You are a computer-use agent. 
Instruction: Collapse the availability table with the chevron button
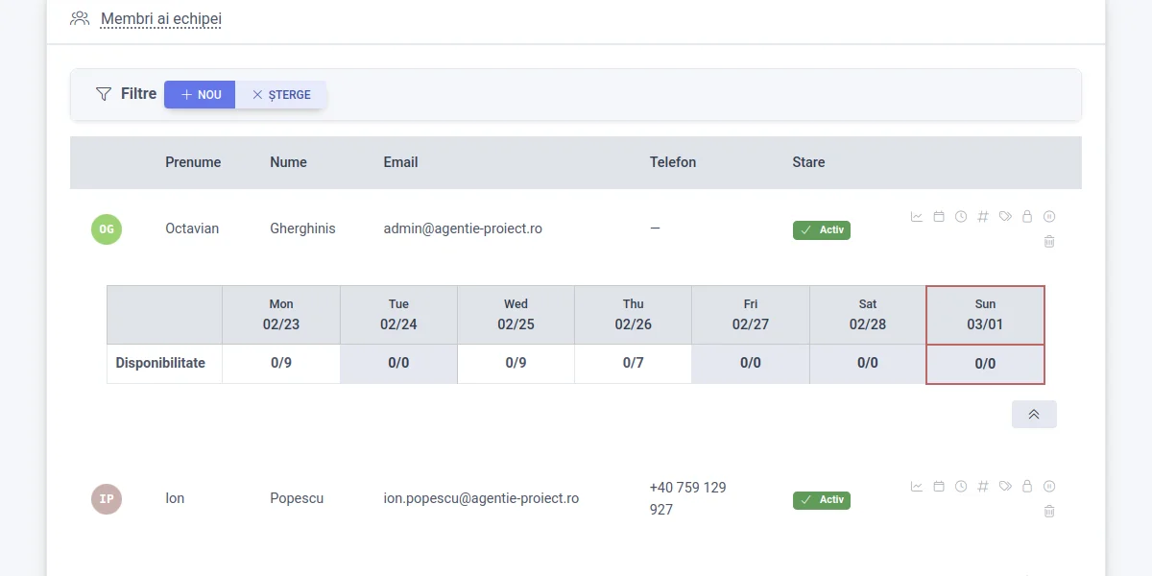pyautogui.click(x=1034, y=414)
